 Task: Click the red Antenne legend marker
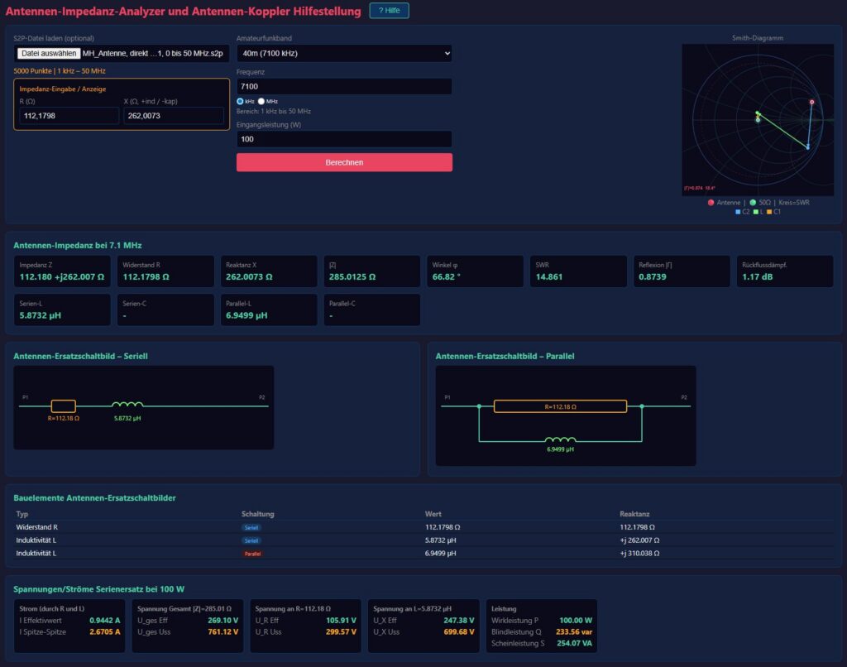tap(711, 204)
